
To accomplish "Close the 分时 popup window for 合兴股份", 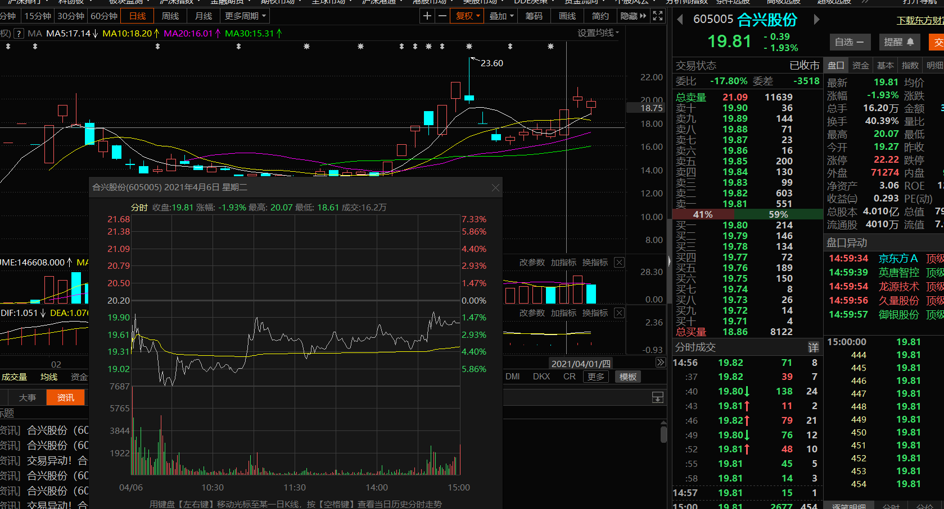I will coord(495,187).
